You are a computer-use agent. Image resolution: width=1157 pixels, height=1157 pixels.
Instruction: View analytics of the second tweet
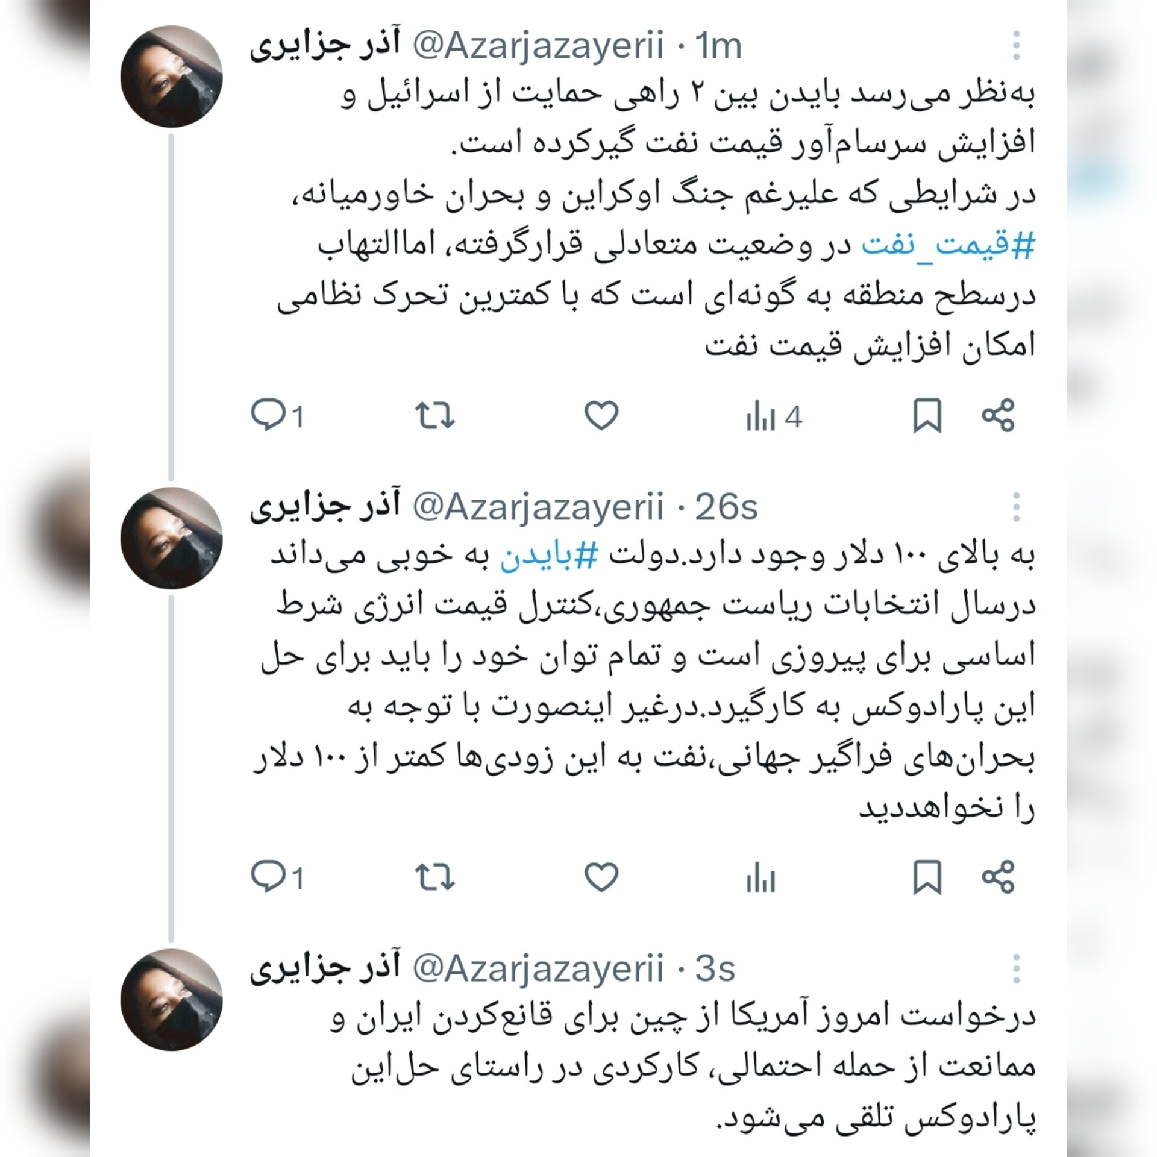tap(760, 879)
